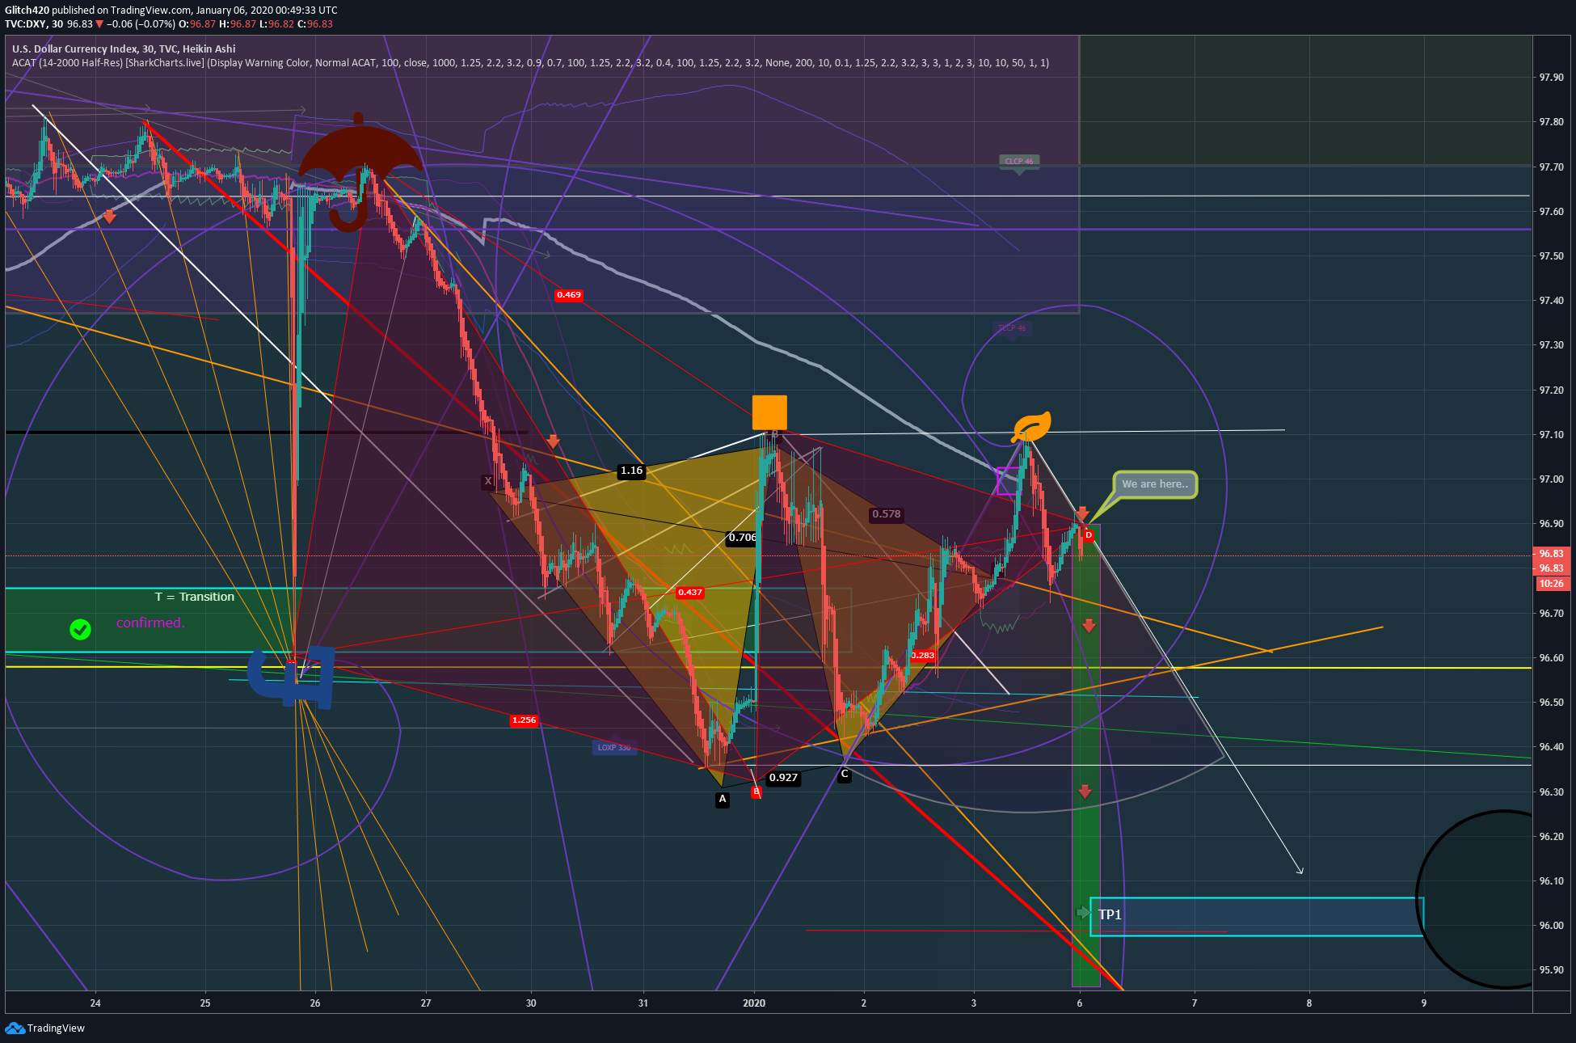Viewport: 1576px width, 1043px height.
Task: Click the green arrow beside TP1
Action: tap(1084, 913)
